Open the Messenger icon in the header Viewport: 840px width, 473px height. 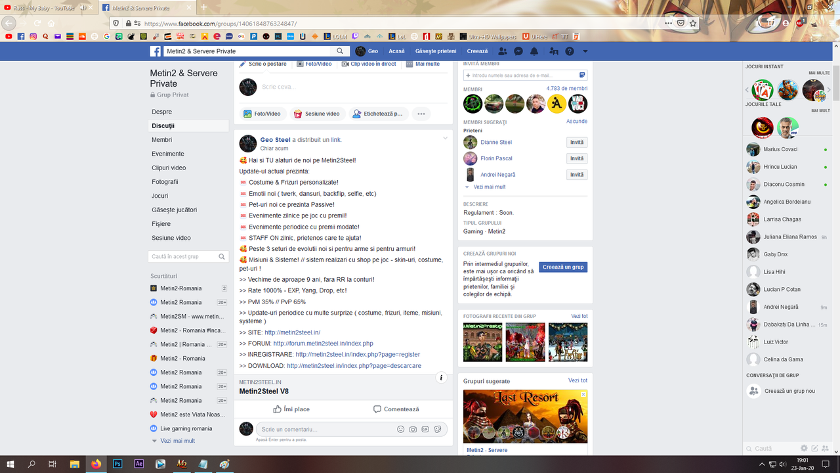(x=518, y=51)
